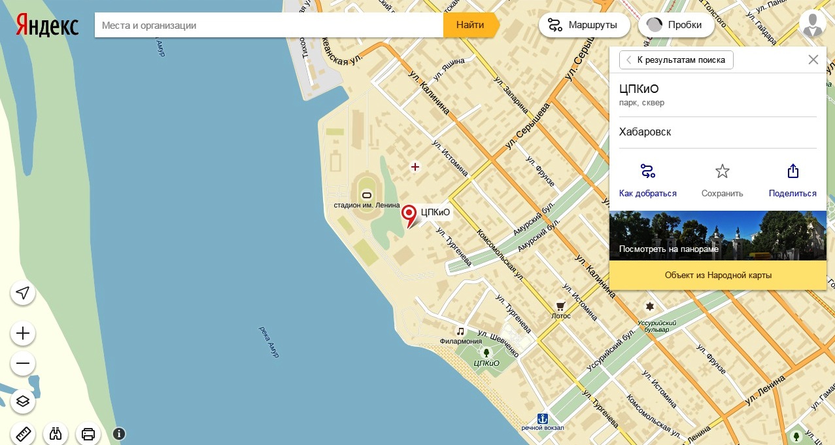Close the ЦПКиО info card
This screenshot has height=445, width=835.
[813, 60]
